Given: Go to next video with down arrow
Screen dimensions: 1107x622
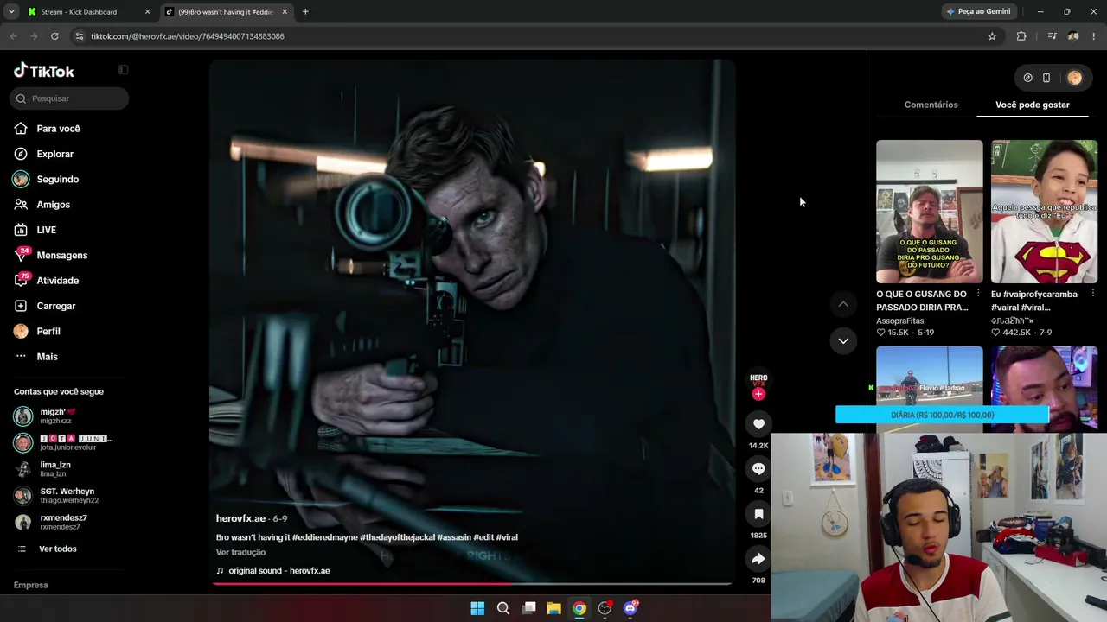Looking at the screenshot, I should tap(843, 340).
